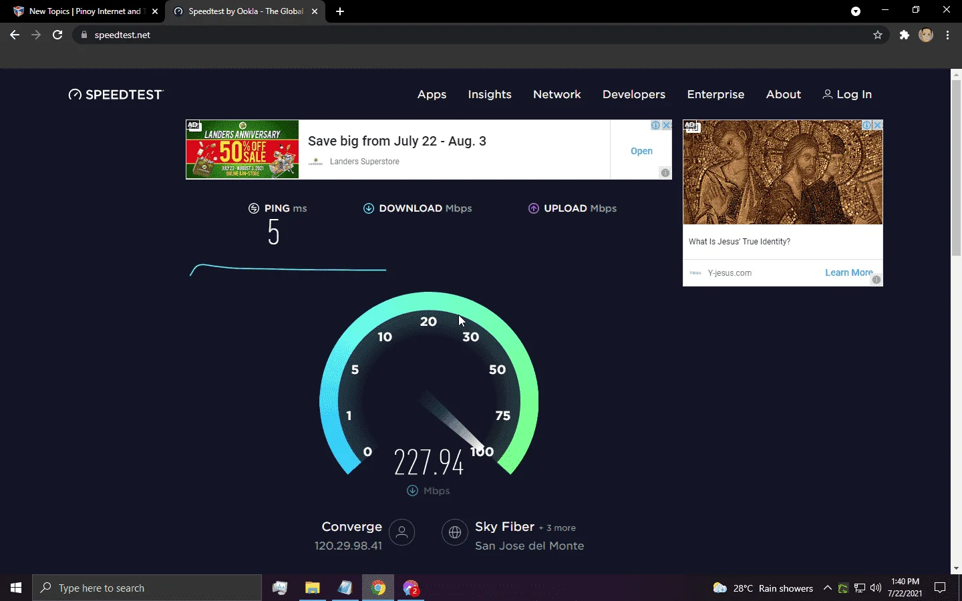The width and height of the screenshot is (962, 601).
Task: Click the Landers 50% off sale image
Action: pos(243,150)
